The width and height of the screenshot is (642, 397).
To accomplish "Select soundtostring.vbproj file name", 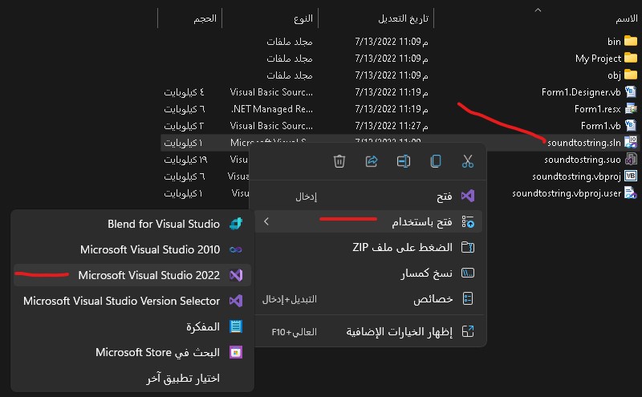I will 576,176.
